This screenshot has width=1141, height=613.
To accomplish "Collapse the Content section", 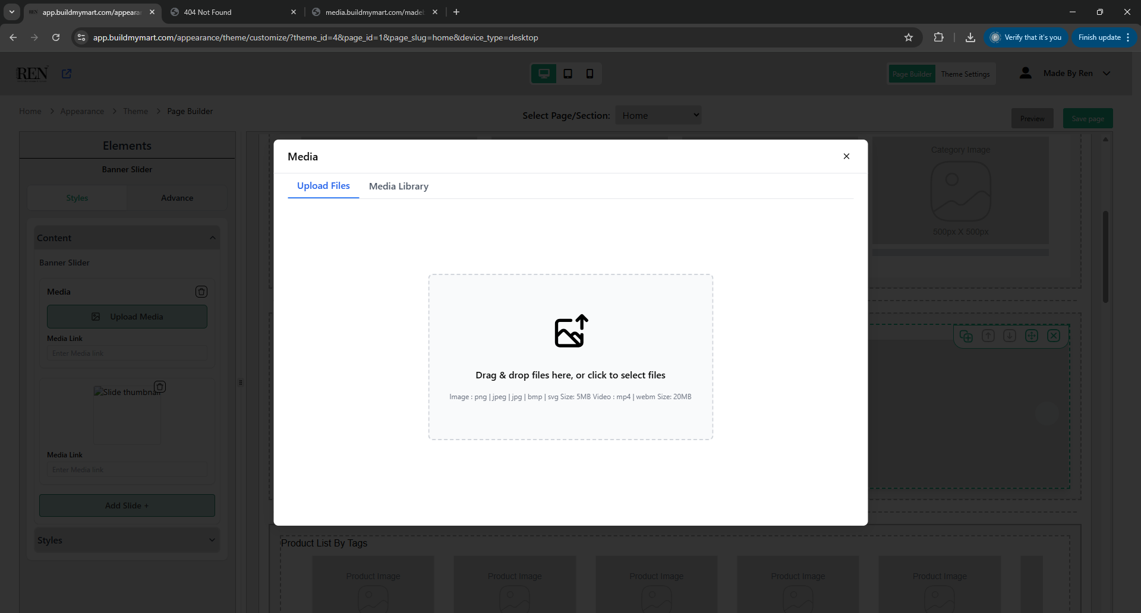I will [127, 238].
